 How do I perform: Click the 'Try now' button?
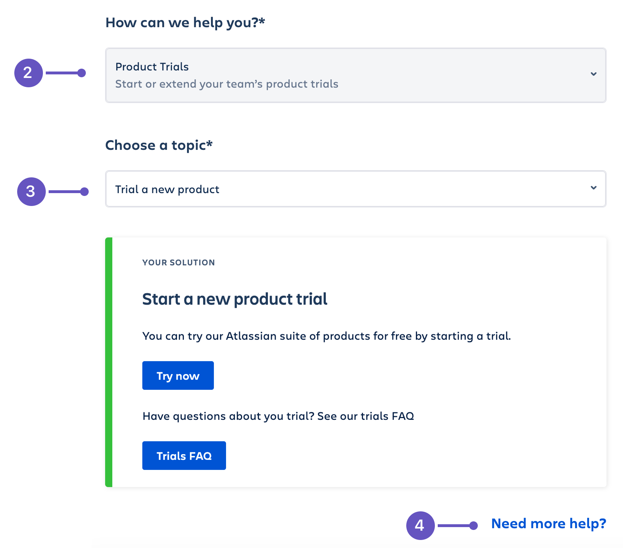(178, 375)
